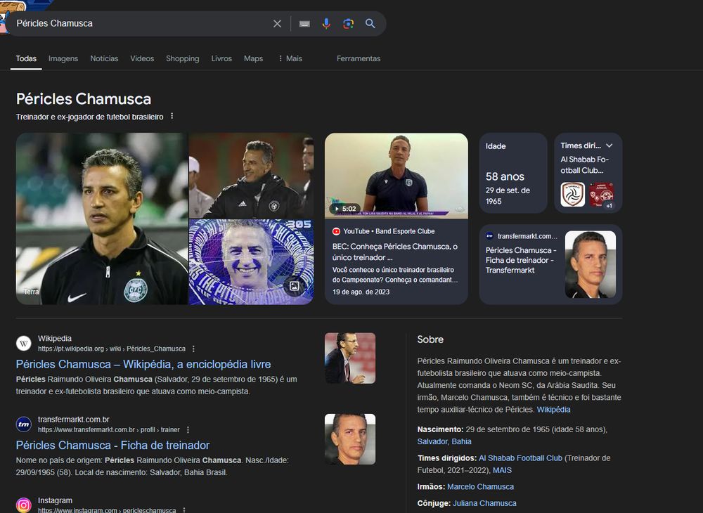This screenshot has height=513, width=703.
Task: Switch to the Livros tab
Action: tap(221, 59)
